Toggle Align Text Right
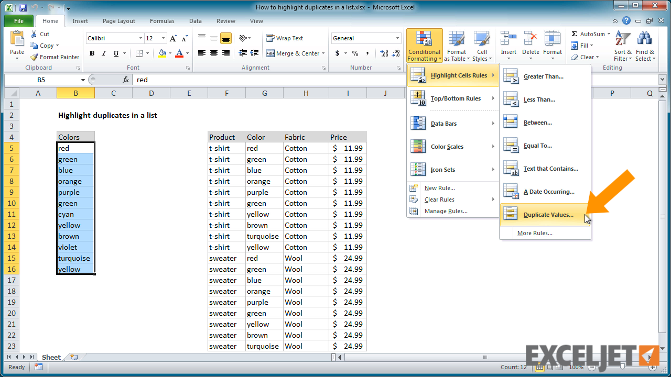This screenshot has height=377, width=671. click(x=226, y=53)
